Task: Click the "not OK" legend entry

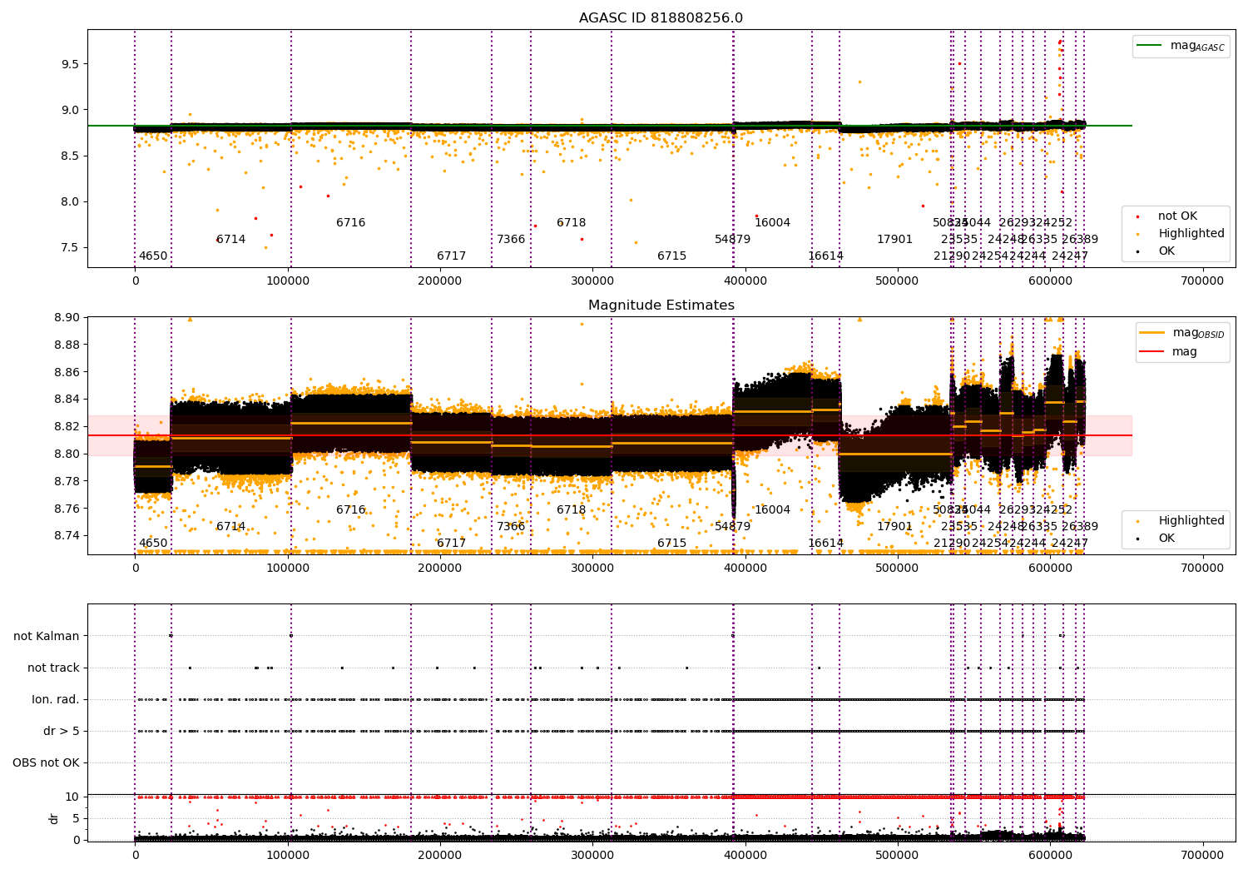Action: point(1176,216)
